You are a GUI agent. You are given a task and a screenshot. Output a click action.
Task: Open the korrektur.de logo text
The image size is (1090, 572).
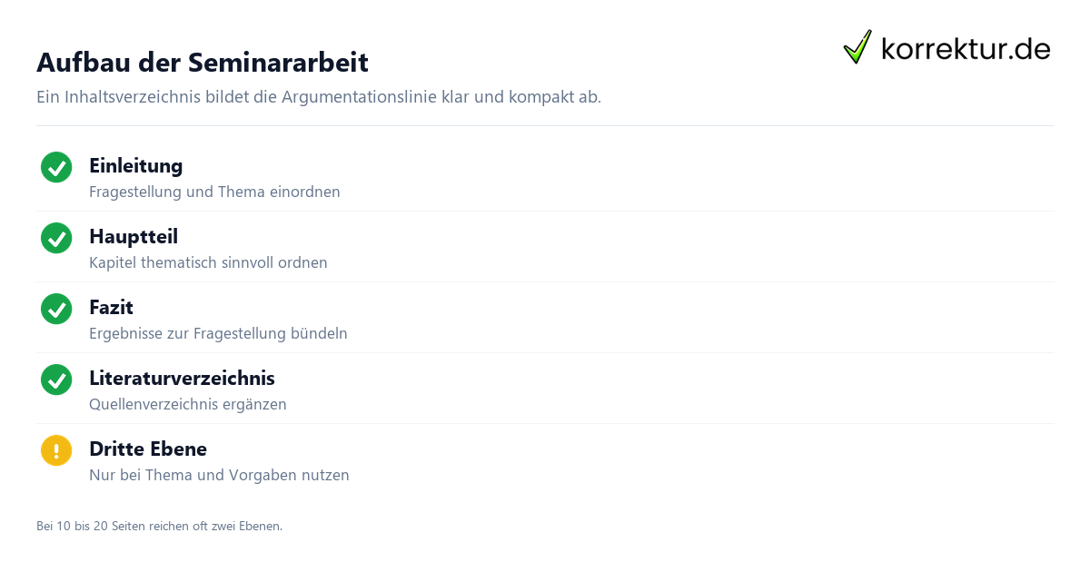966,49
